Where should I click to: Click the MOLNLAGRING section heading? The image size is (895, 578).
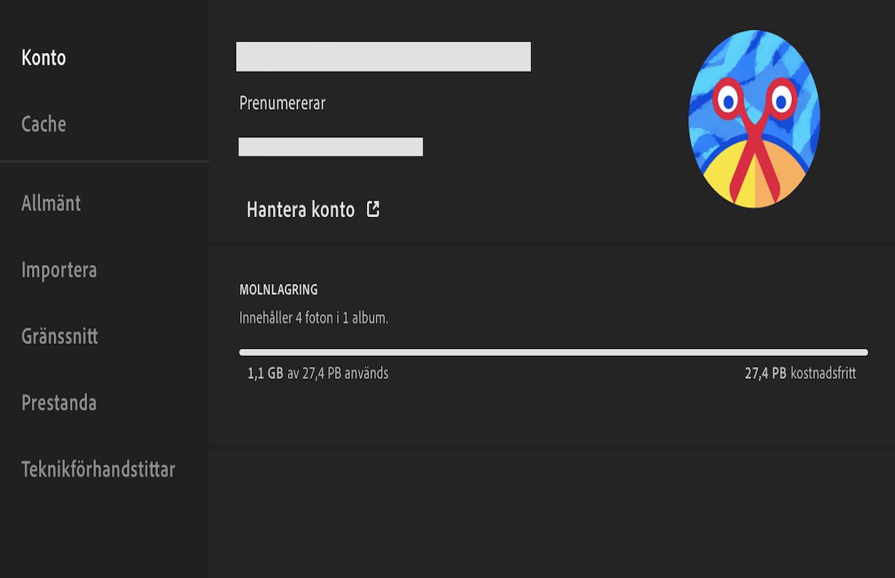tap(278, 289)
